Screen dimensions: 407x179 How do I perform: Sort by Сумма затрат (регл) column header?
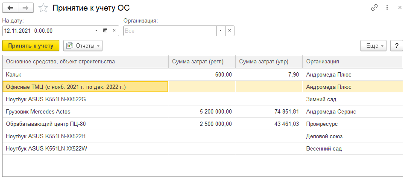tap(202, 62)
